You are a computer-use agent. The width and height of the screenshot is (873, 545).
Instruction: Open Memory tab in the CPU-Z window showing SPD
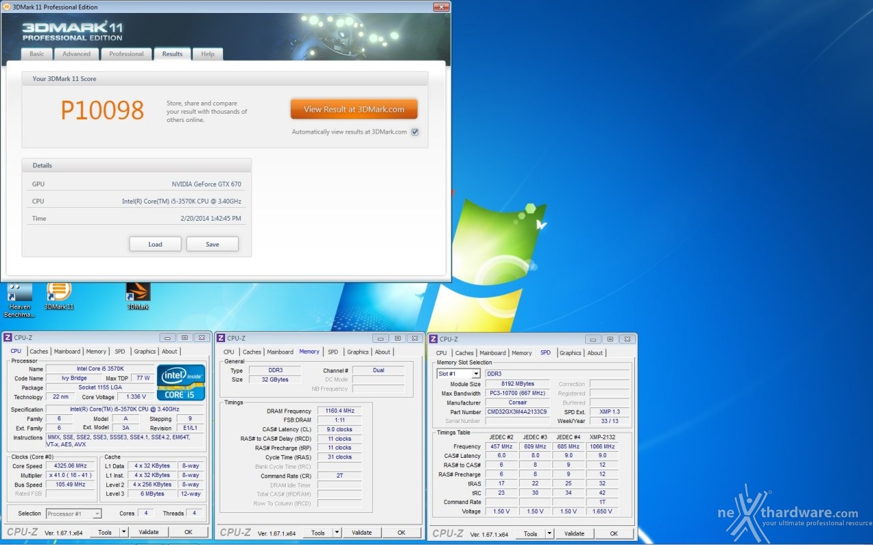point(522,353)
